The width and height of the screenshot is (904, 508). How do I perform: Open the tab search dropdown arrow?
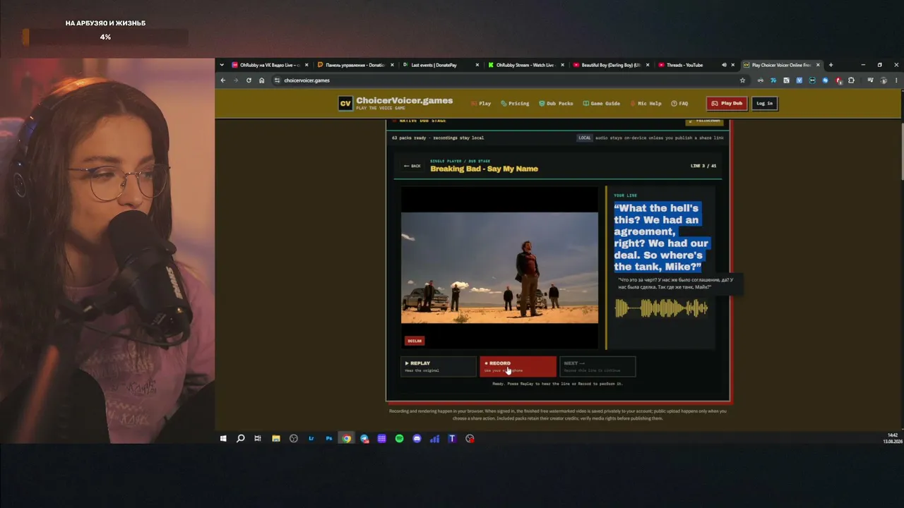222,65
